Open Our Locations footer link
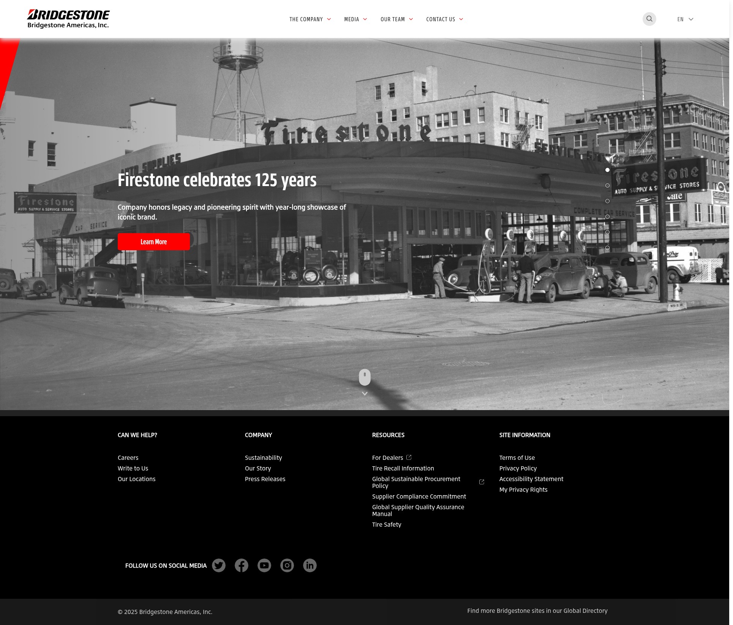The image size is (733, 625). (x=136, y=479)
